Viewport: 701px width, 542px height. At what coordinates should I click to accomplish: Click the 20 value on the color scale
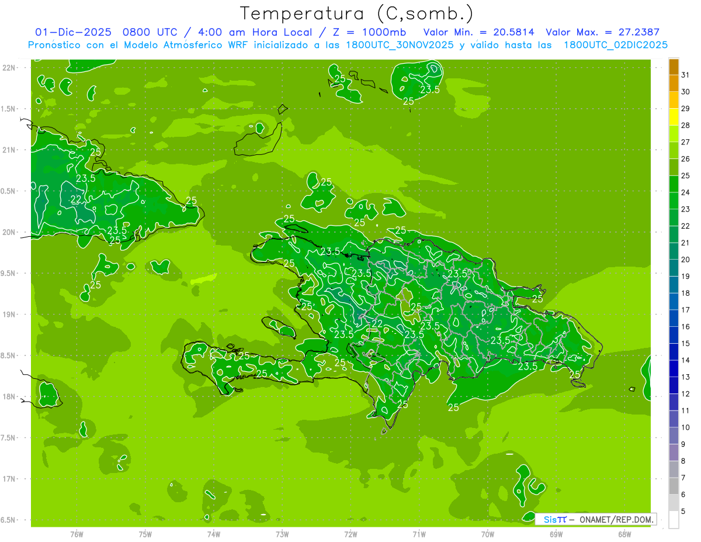tap(686, 260)
